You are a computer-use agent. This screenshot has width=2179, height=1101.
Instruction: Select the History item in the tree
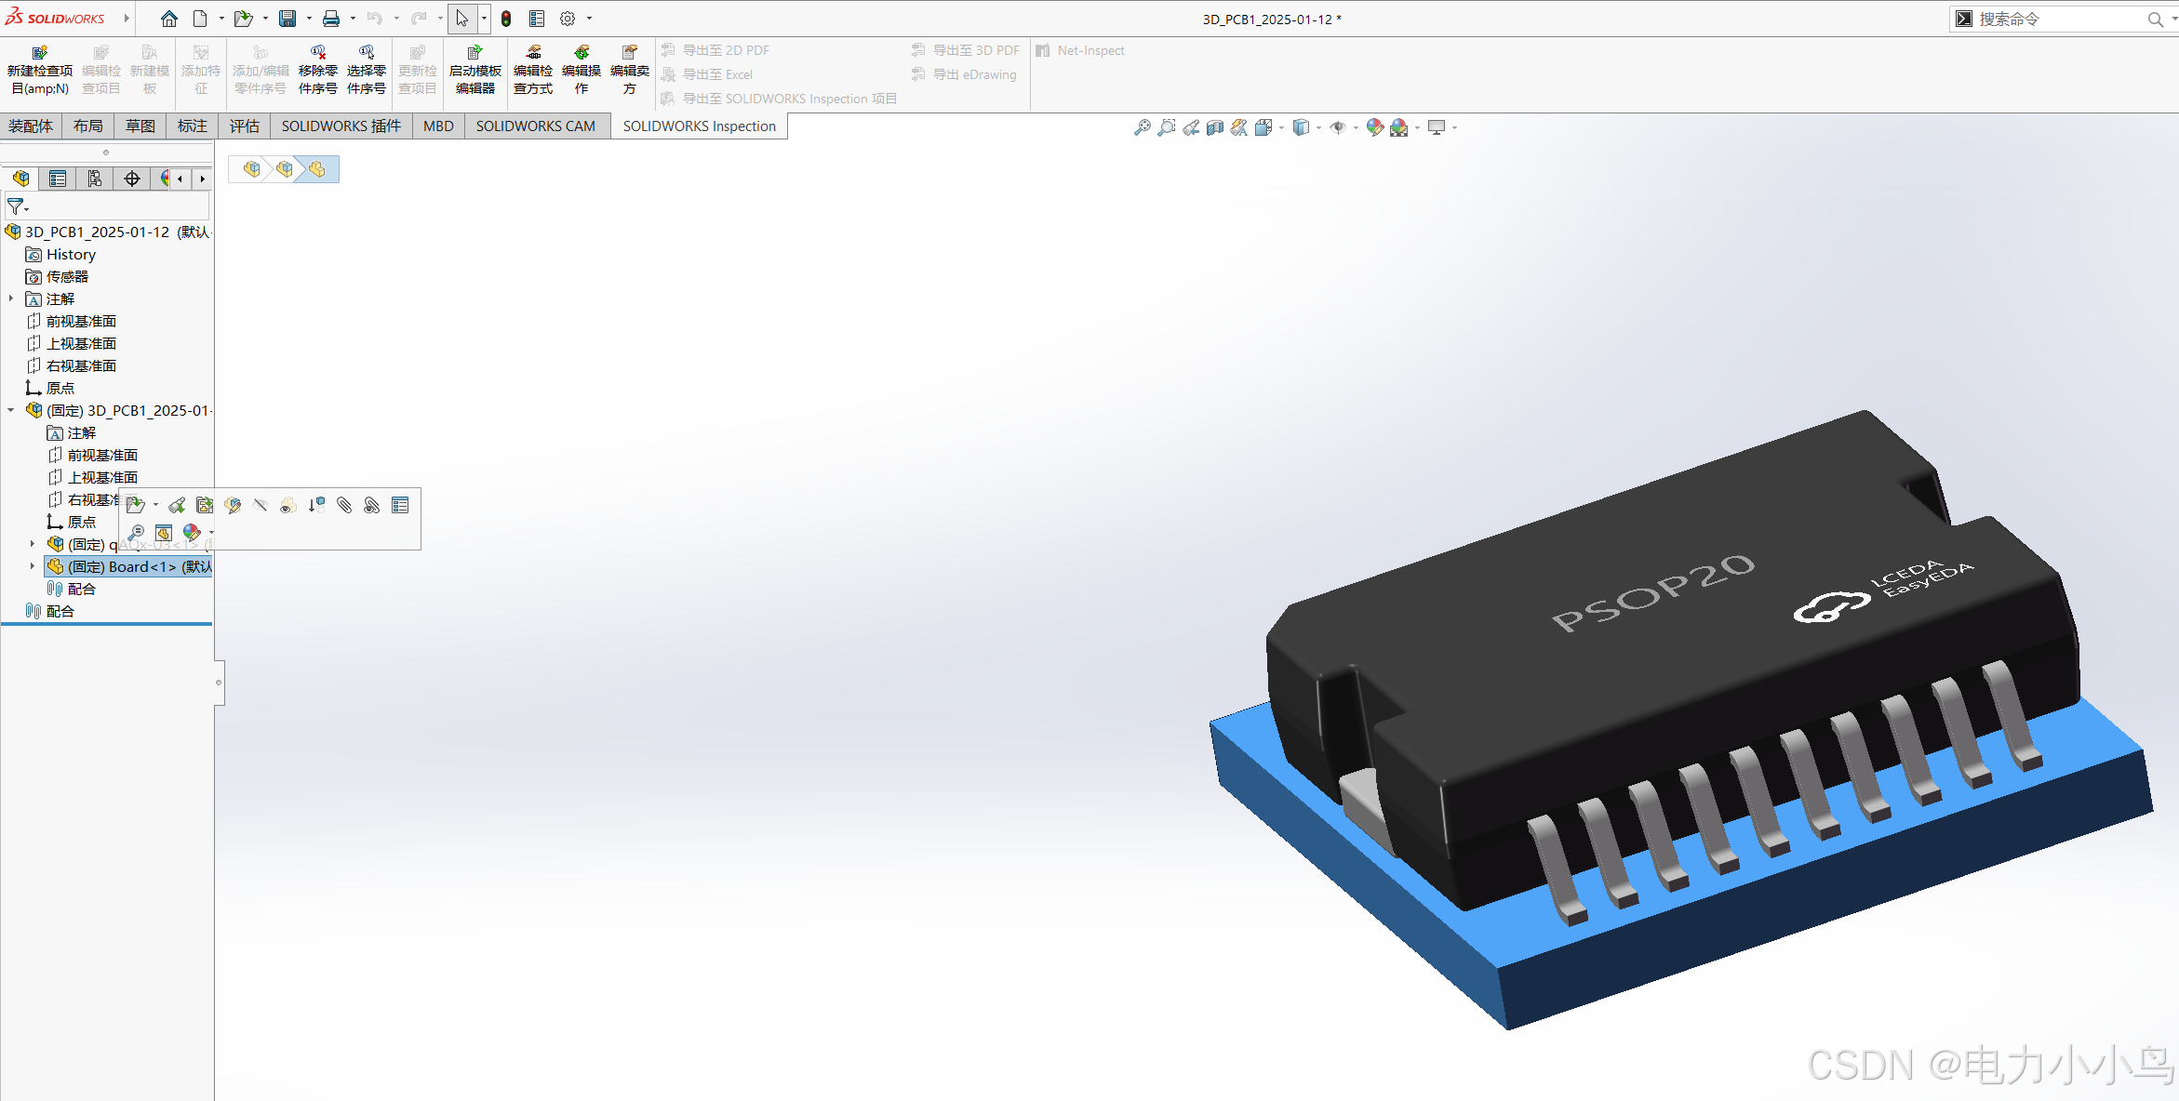tap(60, 254)
